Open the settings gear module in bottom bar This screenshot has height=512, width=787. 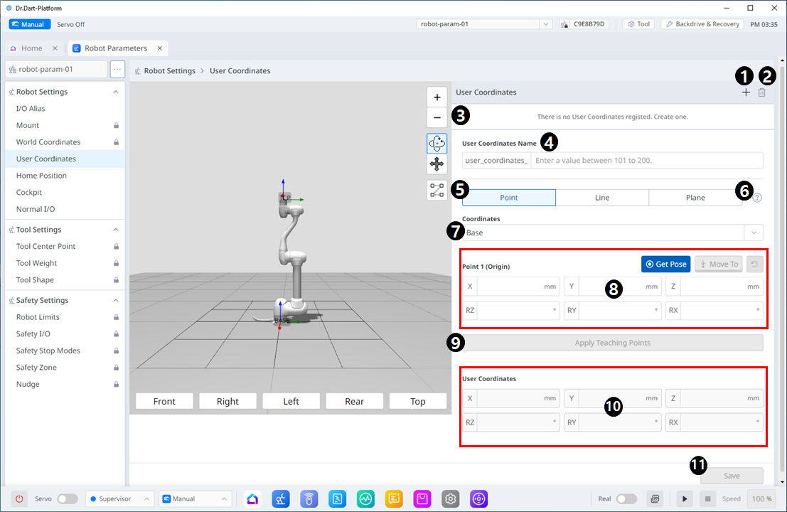[450, 499]
